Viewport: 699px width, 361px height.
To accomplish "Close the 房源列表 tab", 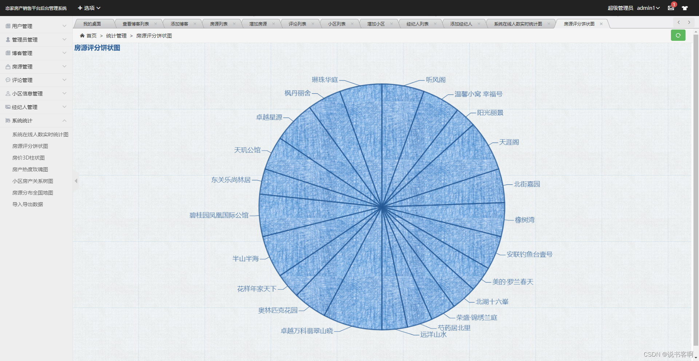I will point(234,24).
